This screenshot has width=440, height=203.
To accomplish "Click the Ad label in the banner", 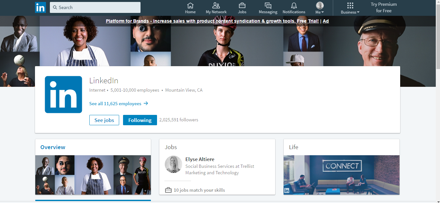I will click(326, 21).
